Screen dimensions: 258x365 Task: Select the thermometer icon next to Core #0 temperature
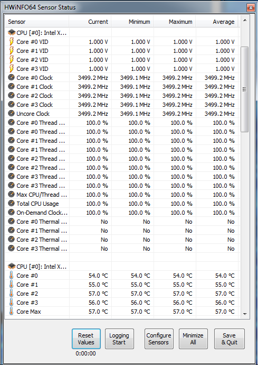(x=11, y=276)
